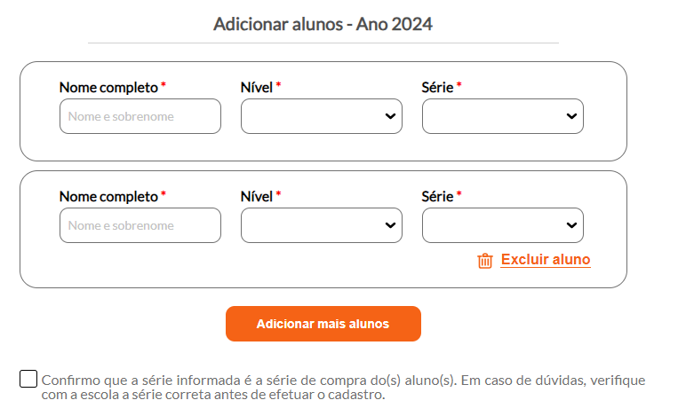Screen dimensions: 686x416
Task: Open the first student's Série dropdown
Action: pos(503,116)
